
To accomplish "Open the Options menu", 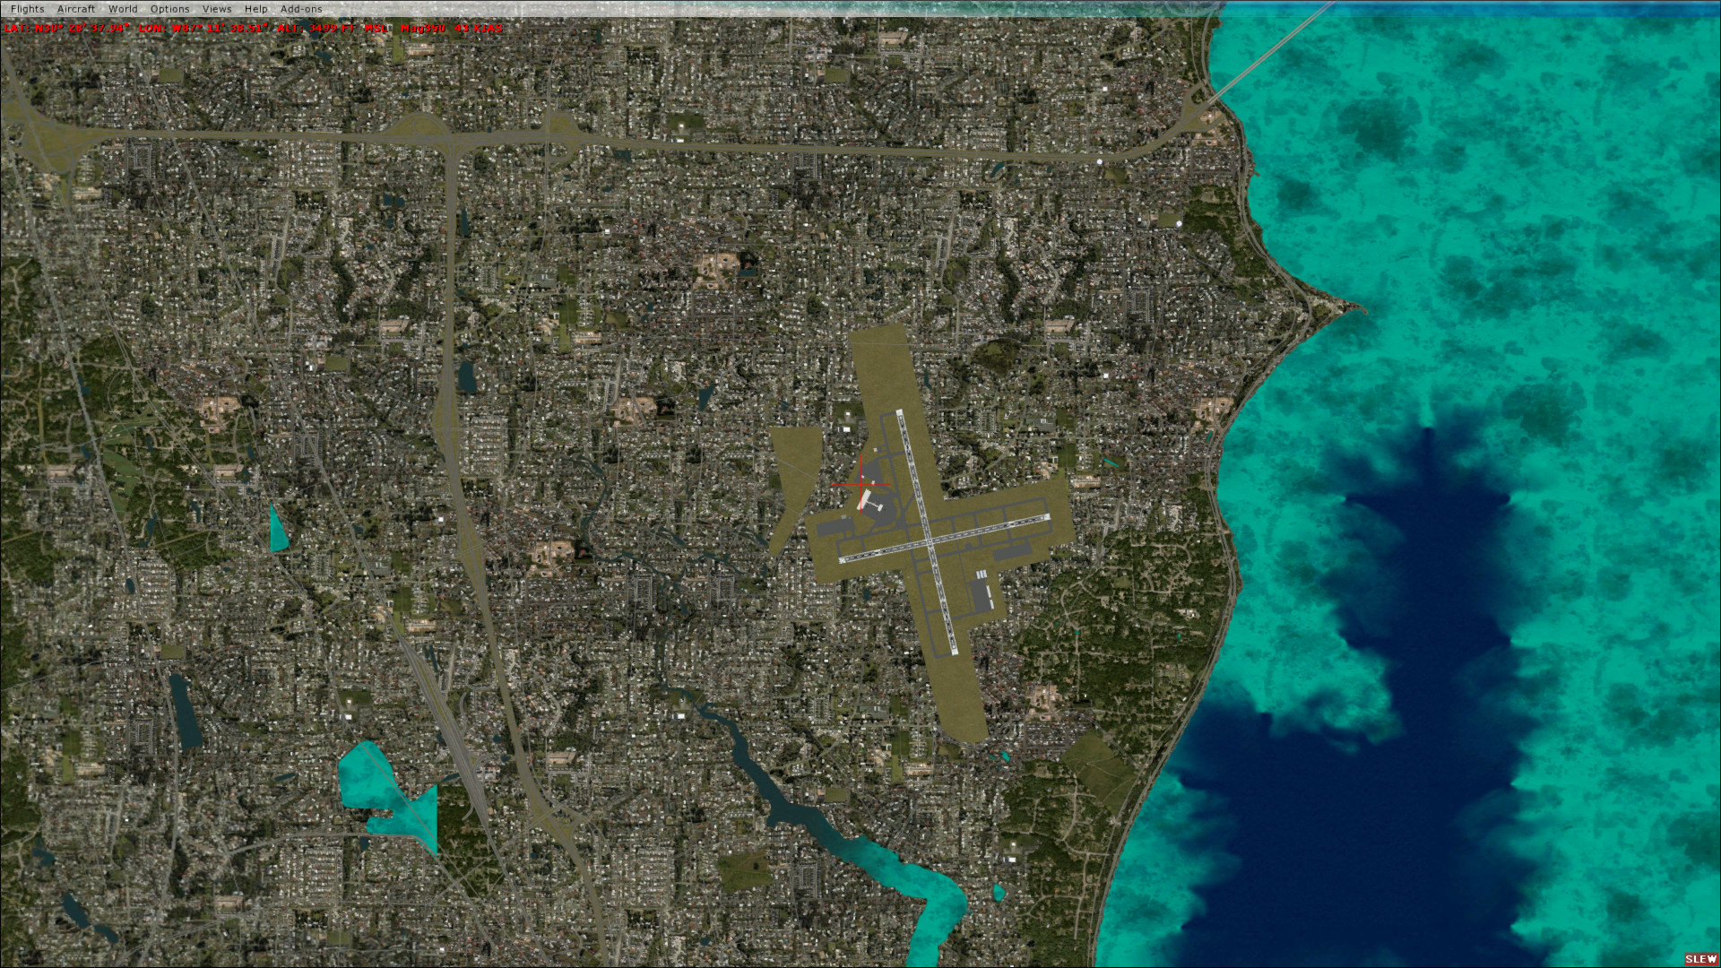I will (169, 9).
